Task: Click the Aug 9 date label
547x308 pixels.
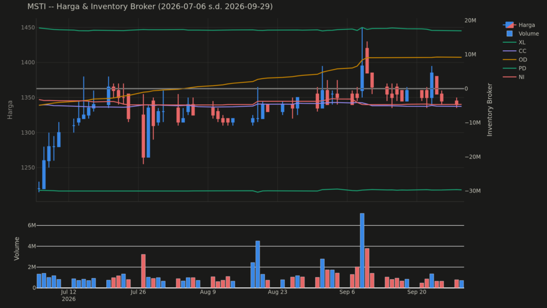Action: [208, 292]
